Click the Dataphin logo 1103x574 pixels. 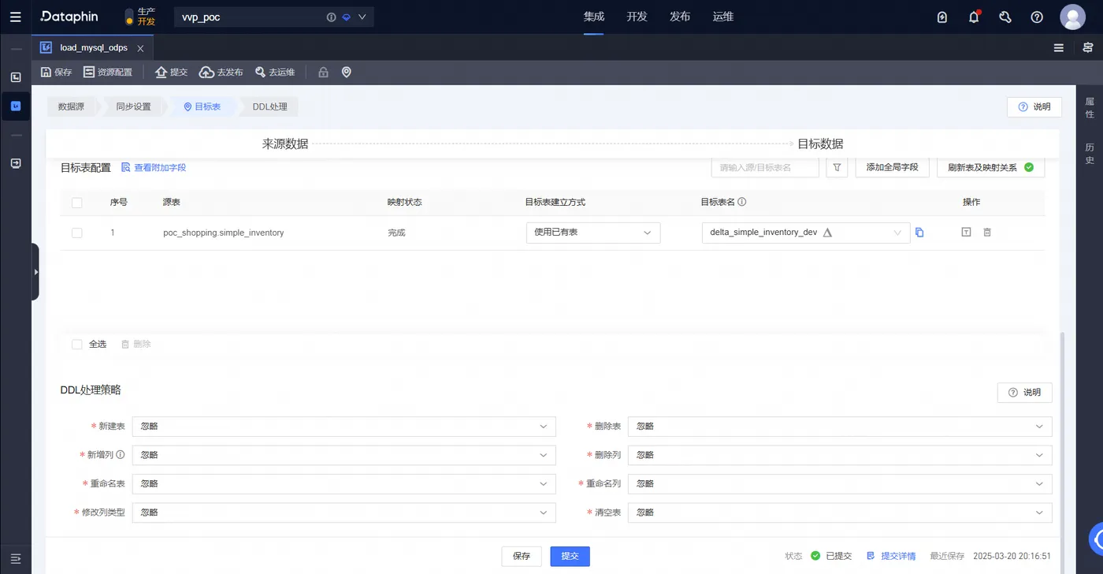[x=69, y=17]
